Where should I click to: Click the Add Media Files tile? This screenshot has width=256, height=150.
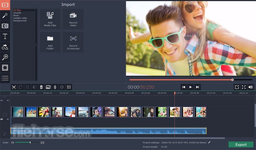tap(50, 19)
